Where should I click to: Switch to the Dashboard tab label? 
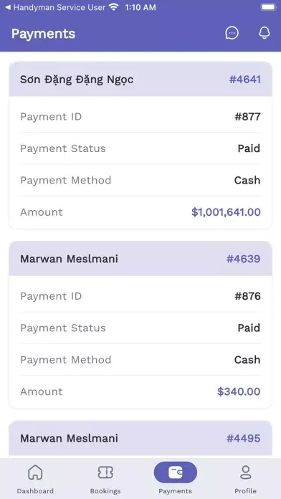point(35,490)
